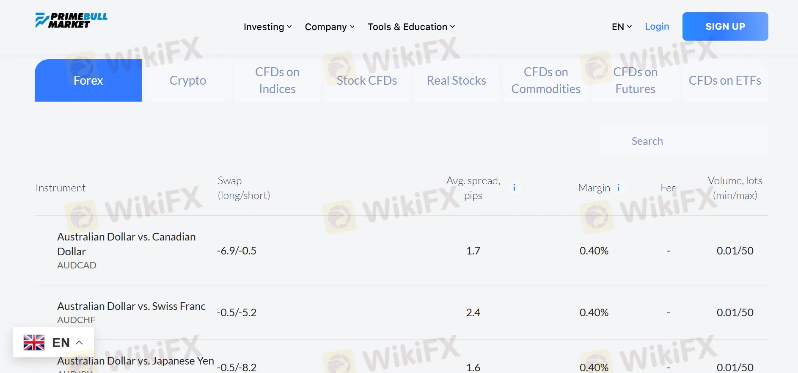
Task: Switch to the Crypto tab
Action: click(188, 80)
